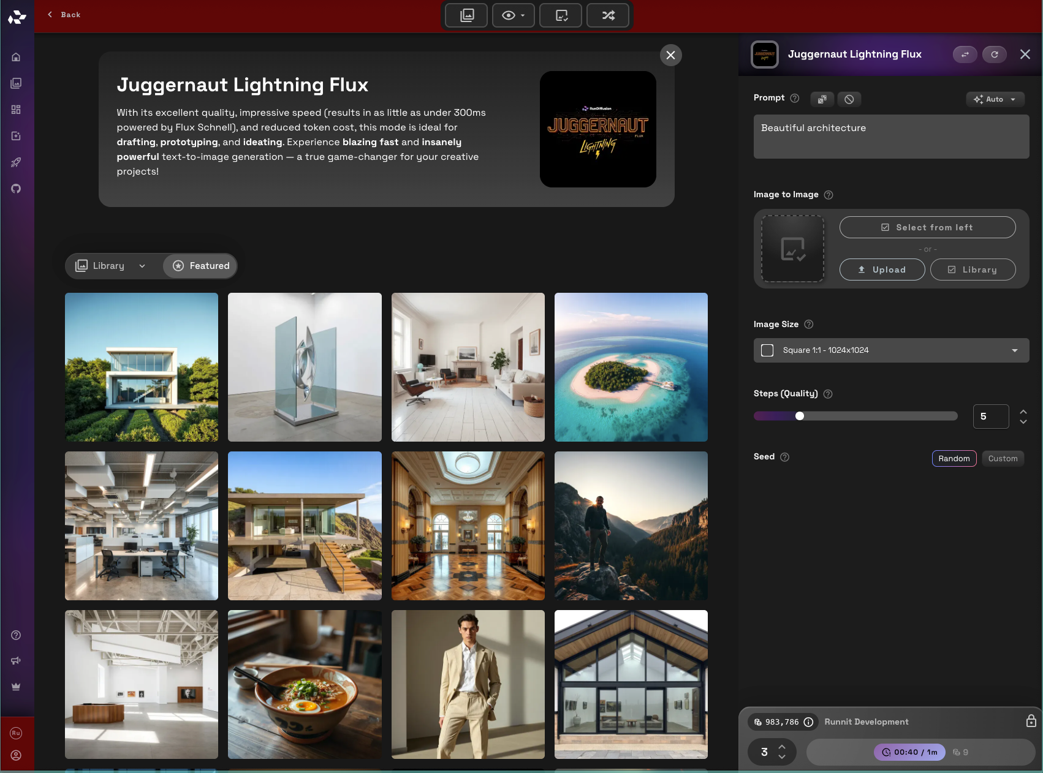
Task: Click the shuffle icon in the top toolbar
Action: click(x=607, y=15)
